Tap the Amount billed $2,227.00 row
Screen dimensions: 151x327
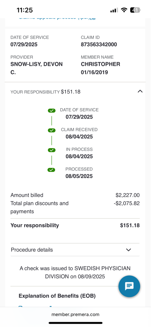[75, 195]
